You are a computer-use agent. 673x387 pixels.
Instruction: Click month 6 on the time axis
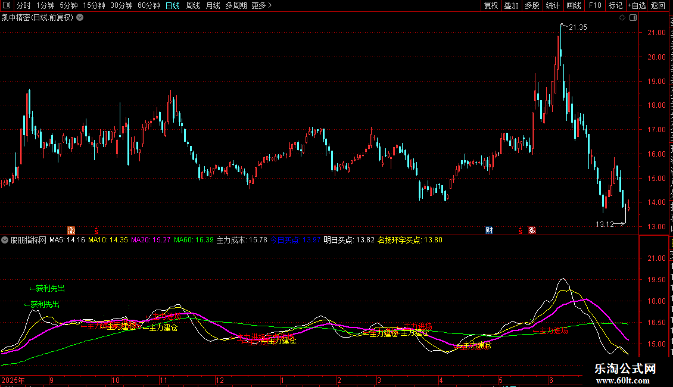(x=551, y=380)
